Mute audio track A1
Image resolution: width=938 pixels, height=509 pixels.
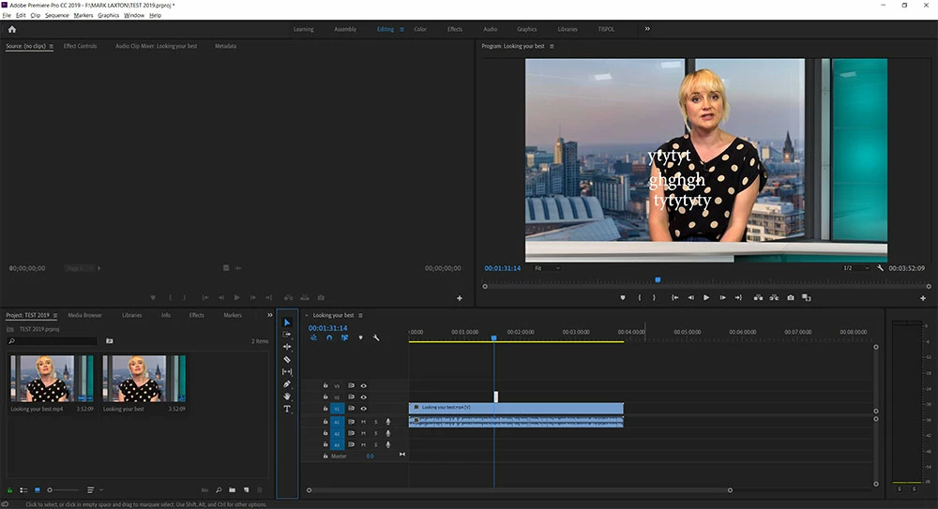363,422
